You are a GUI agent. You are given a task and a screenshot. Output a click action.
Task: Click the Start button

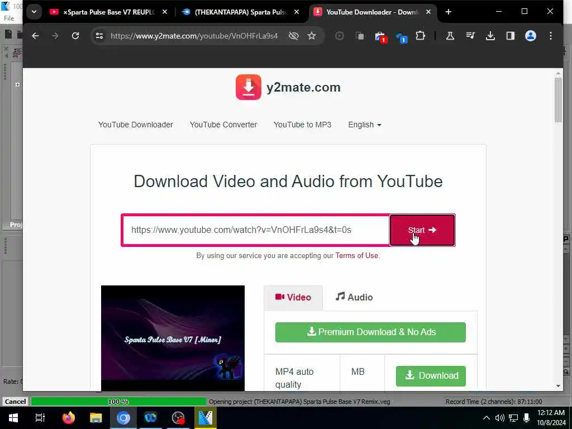click(x=422, y=230)
